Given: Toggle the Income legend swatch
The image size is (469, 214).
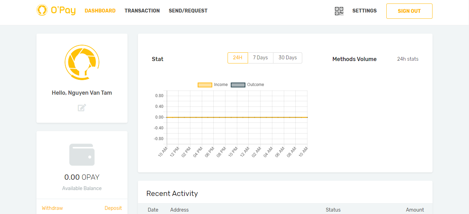Looking at the screenshot, I should (205, 85).
